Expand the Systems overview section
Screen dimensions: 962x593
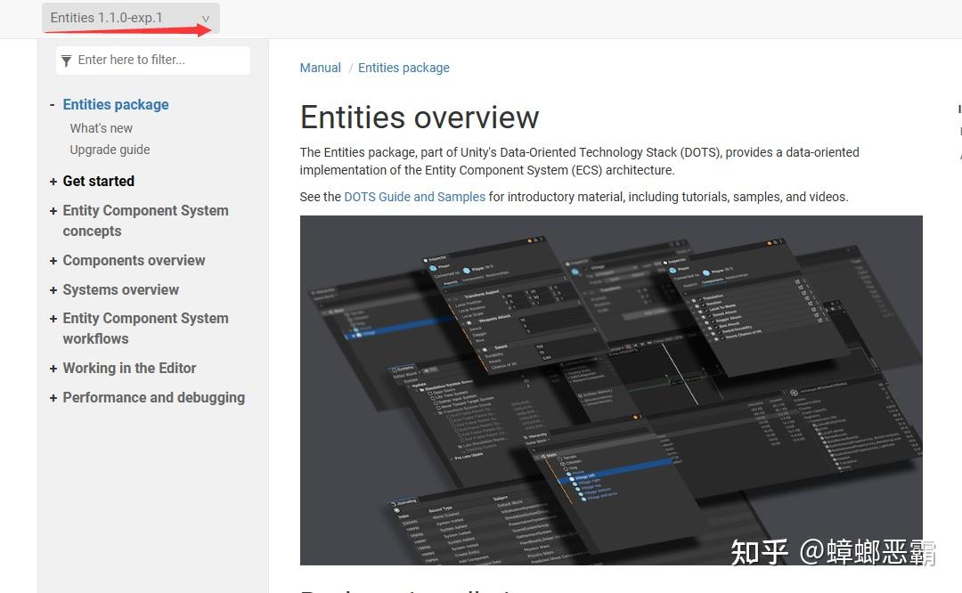pos(53,289)
